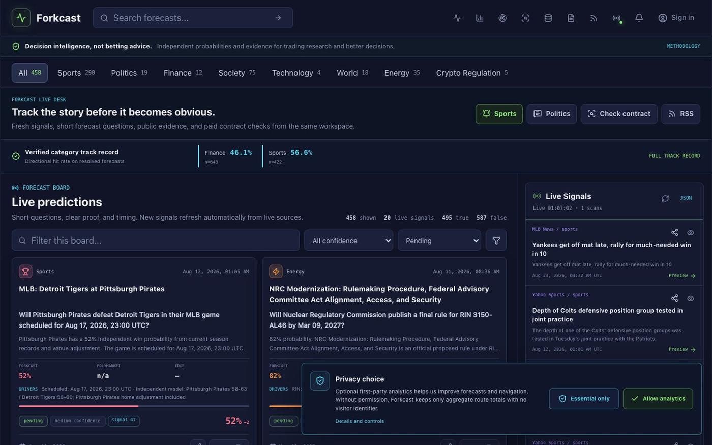Preview the Colts defensive depth signal
This screenshot has height=445, width=712.
coord(681,349)
